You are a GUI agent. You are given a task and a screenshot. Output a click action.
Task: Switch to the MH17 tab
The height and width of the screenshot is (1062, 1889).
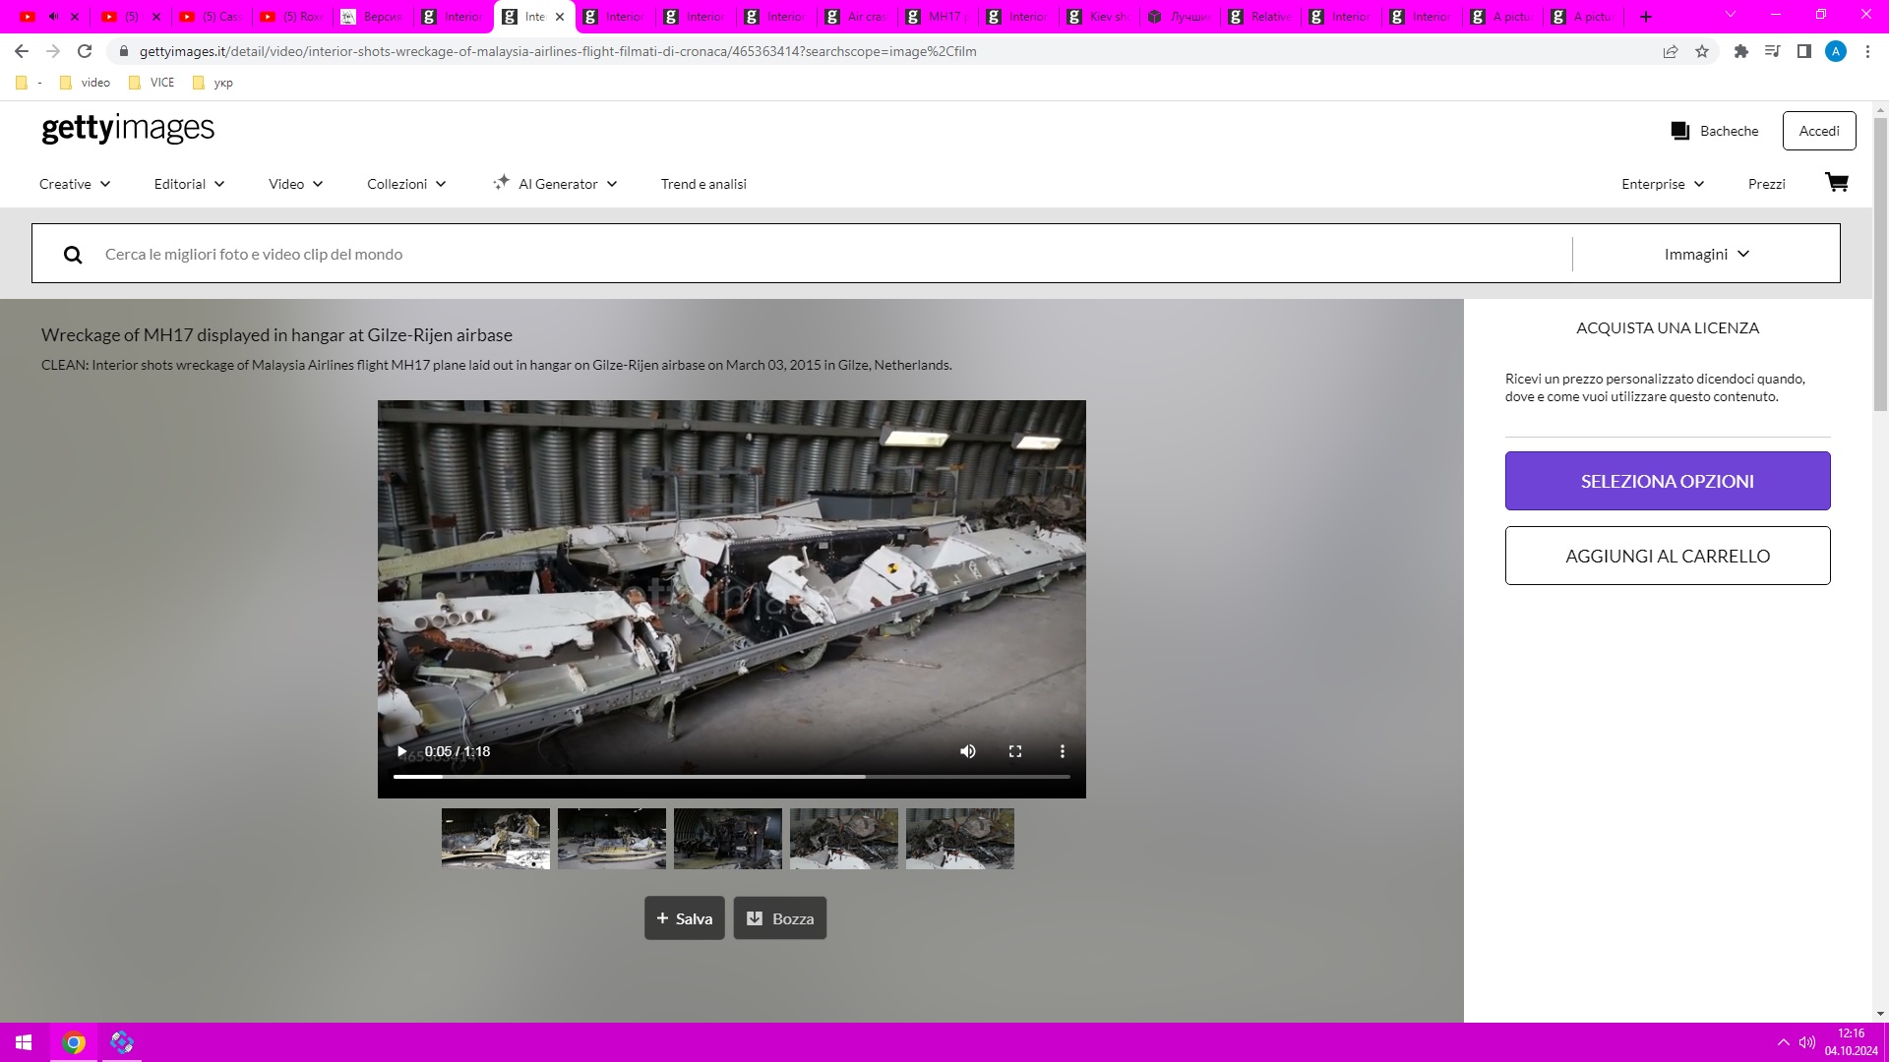point(937,17)
